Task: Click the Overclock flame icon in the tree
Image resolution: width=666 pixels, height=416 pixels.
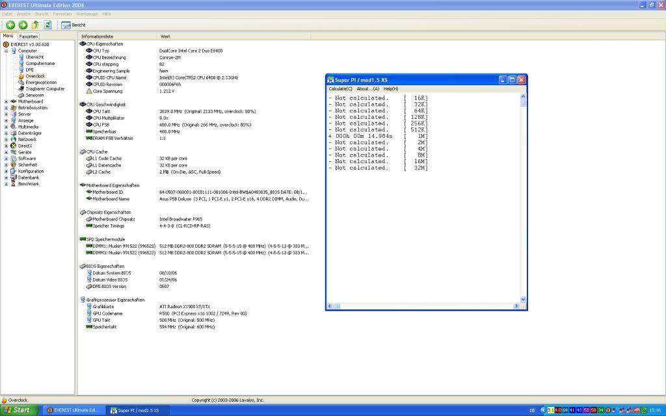Action: 21,76
